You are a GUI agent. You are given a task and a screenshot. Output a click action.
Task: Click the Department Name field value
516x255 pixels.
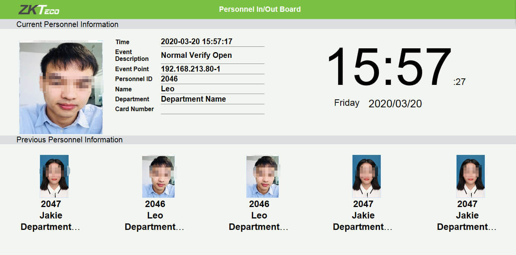(193, 99)
